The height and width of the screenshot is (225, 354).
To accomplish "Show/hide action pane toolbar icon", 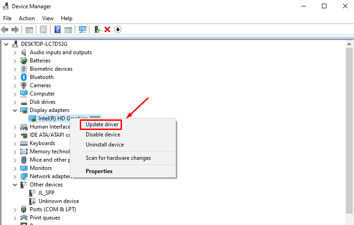I will pyautogui.click(x=68, y=30).
